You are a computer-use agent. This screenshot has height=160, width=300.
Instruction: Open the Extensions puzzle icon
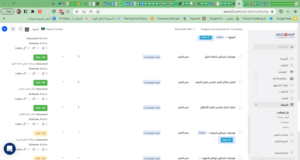pyautogui.click(x=33, y=11)
